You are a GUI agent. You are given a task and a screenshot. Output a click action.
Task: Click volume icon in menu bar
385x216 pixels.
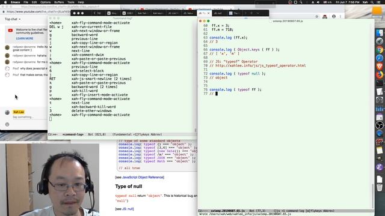[318, 2]
